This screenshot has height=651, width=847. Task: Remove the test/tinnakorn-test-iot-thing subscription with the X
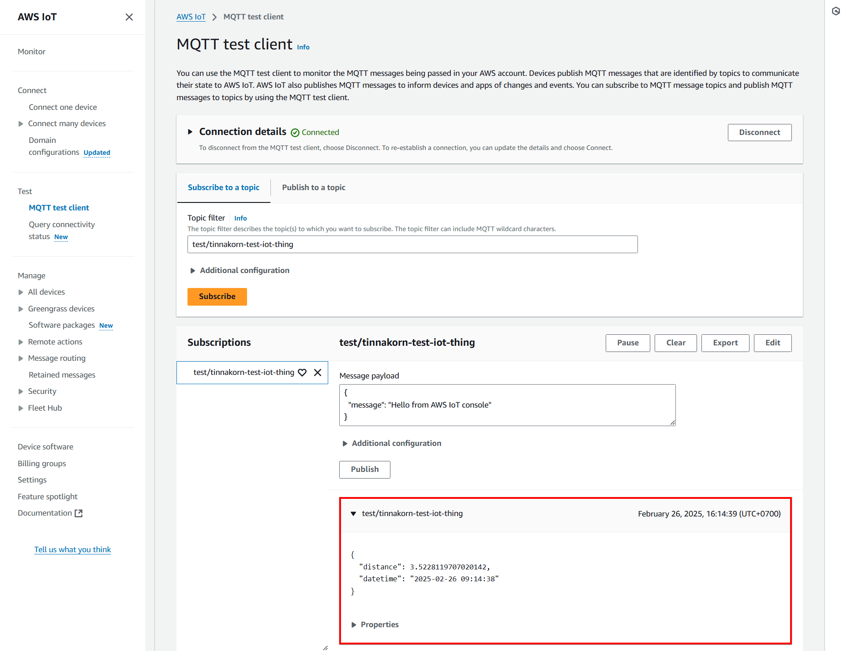(x=318, y=373)
